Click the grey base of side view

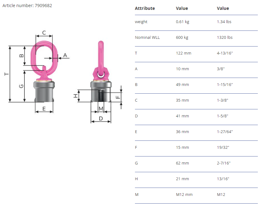[101, 91]
